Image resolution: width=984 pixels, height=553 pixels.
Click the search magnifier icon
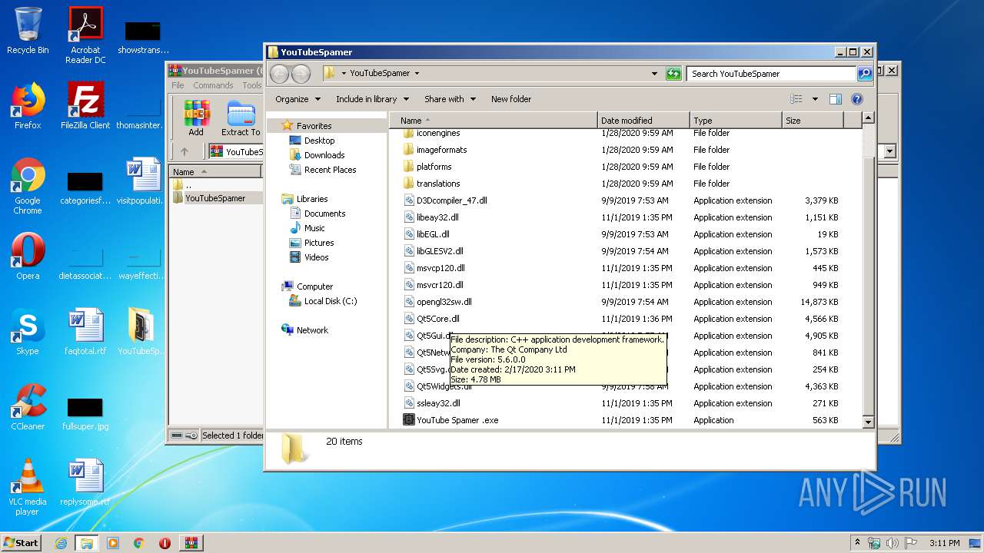click(x=865, y=74)
